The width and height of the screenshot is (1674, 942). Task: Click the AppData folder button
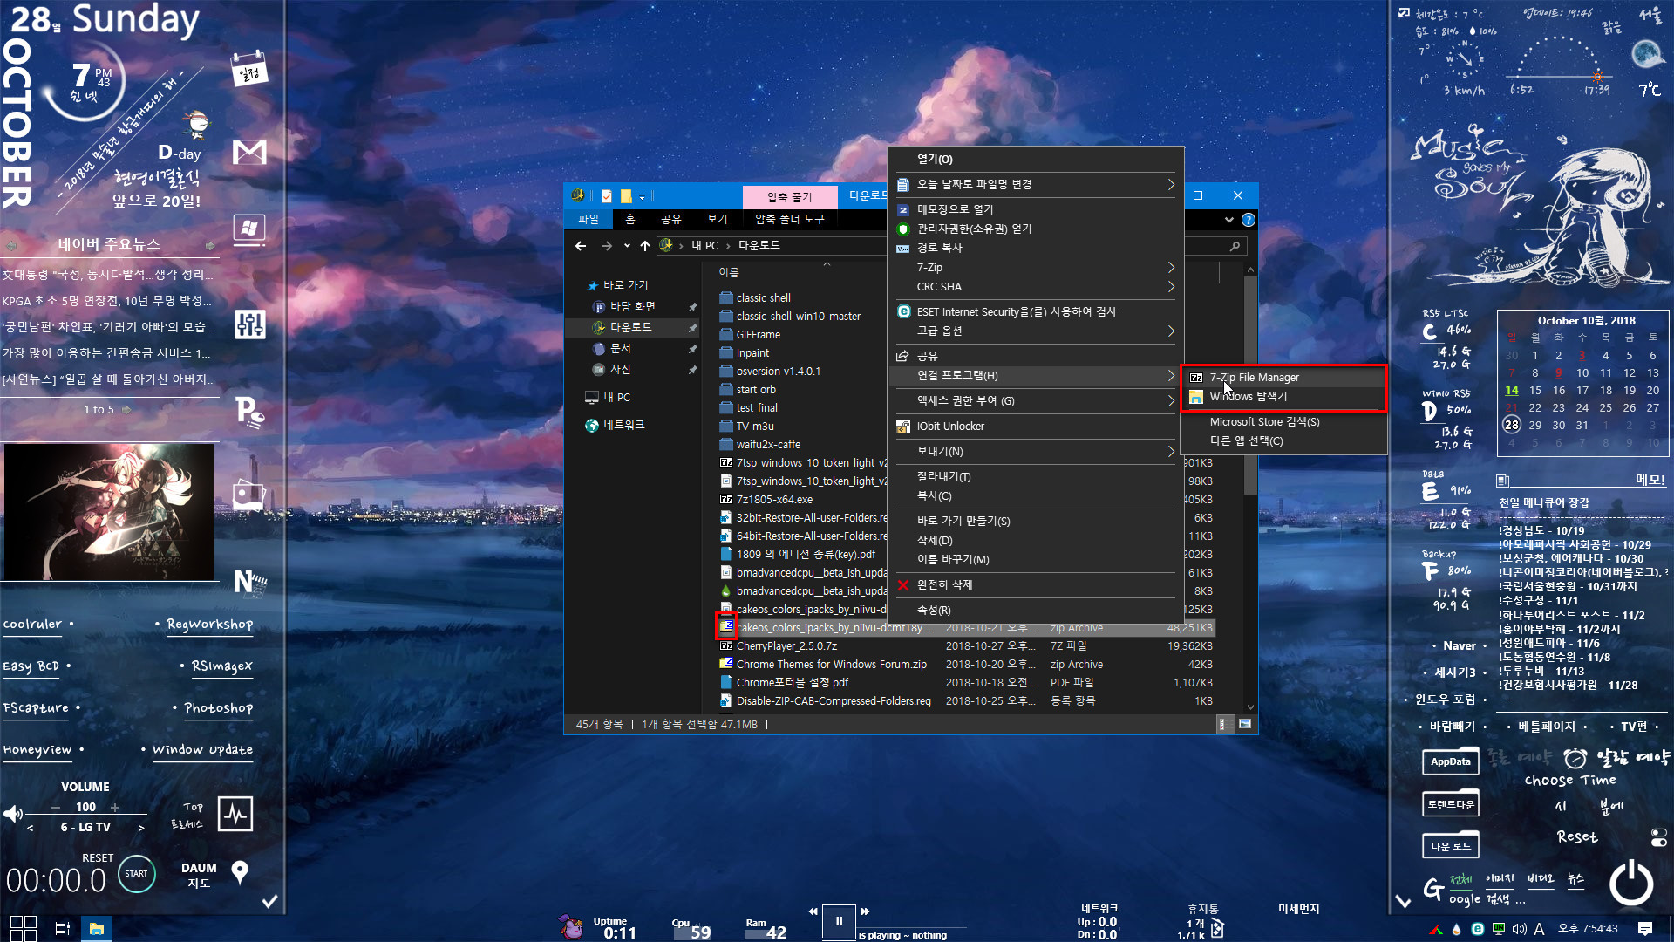[x=1450, y=762]
